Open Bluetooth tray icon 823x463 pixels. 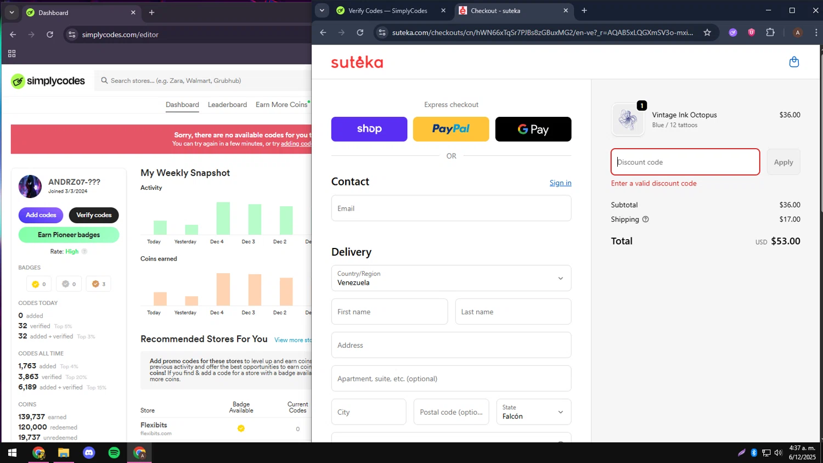(754, 453)
